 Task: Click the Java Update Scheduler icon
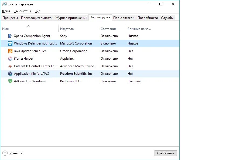(10, 51)
